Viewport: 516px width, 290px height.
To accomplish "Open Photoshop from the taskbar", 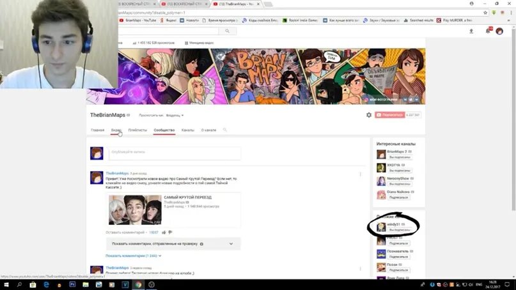I will pyautogui.click(x=72, y=284).
